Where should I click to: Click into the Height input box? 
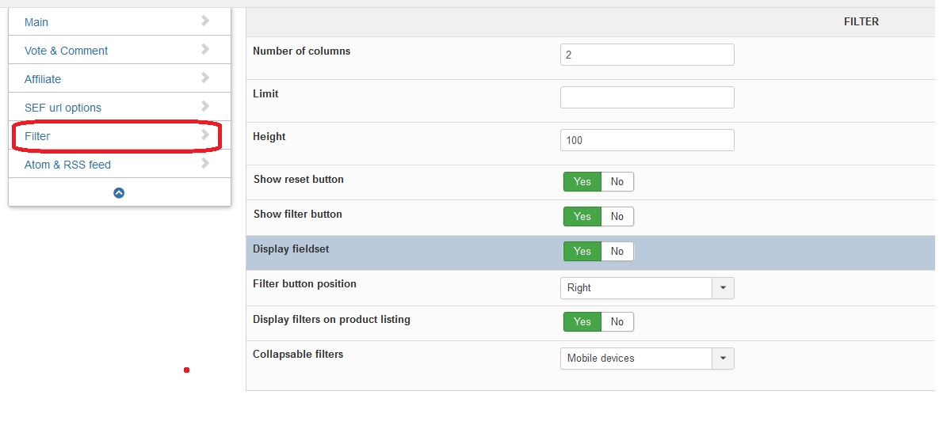coord(647,140)
